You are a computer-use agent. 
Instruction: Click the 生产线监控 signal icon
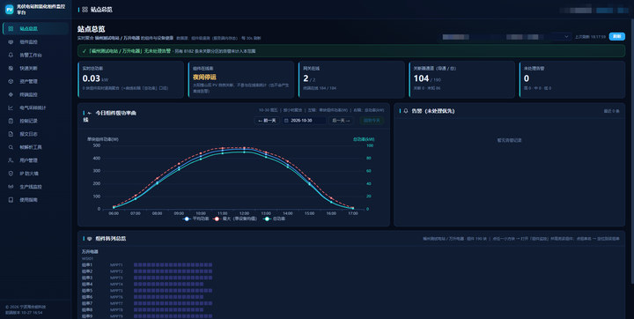pyautogui.click(x=11, y=187)
